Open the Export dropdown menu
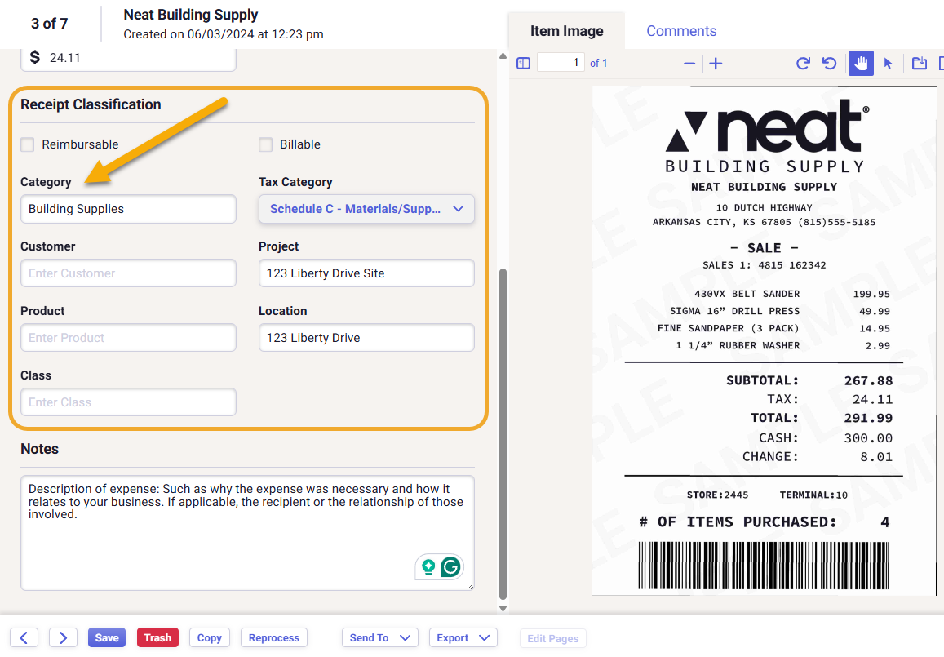The image size is (944, 657). [x=463, y=637]
